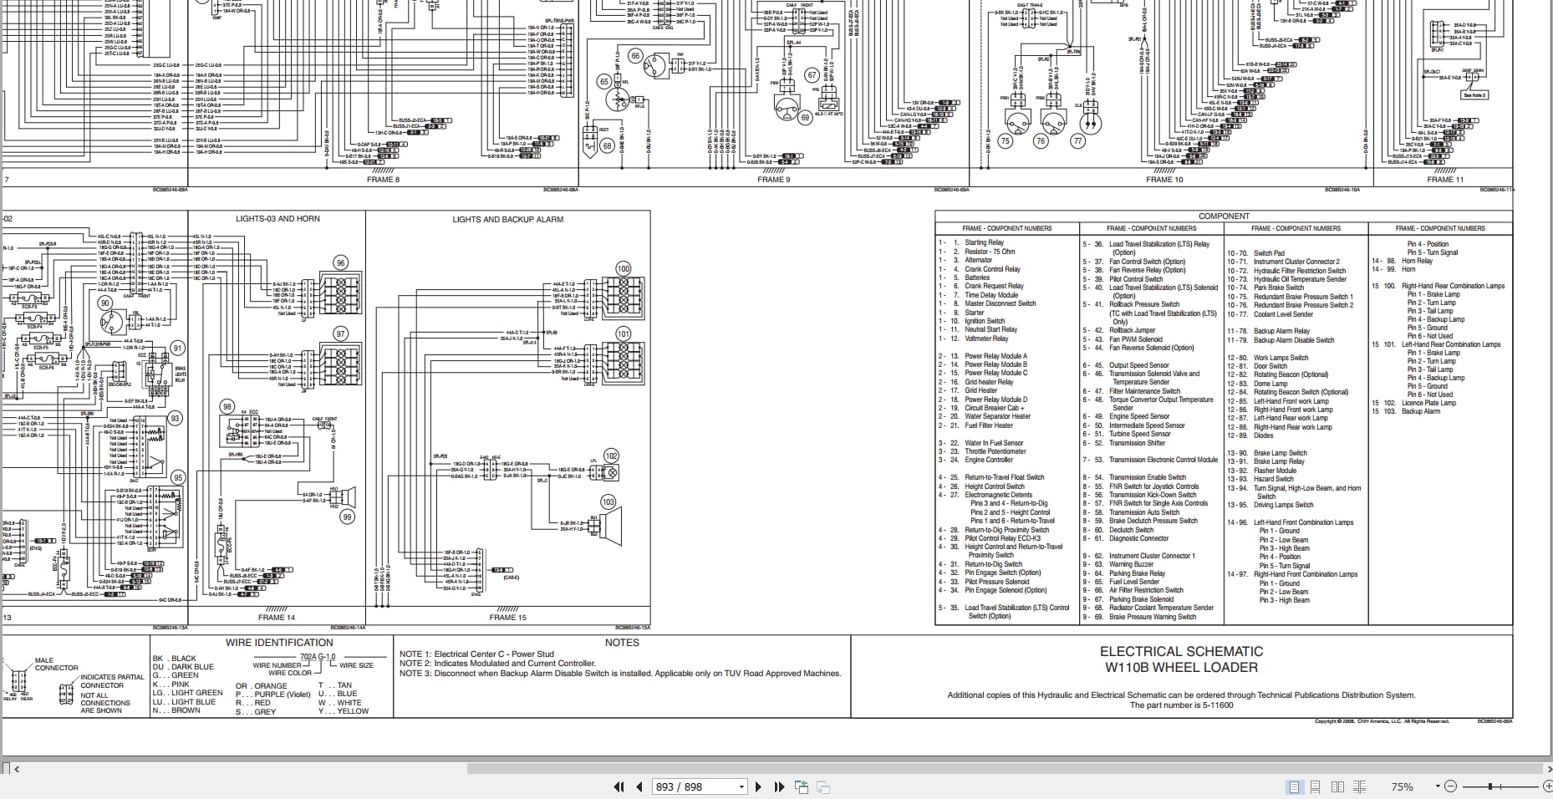Advance to the next page
The image size is (1553, 799).
coord(758,786)
